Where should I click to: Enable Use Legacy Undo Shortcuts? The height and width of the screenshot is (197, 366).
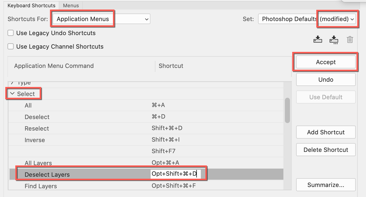pos(10,33)
